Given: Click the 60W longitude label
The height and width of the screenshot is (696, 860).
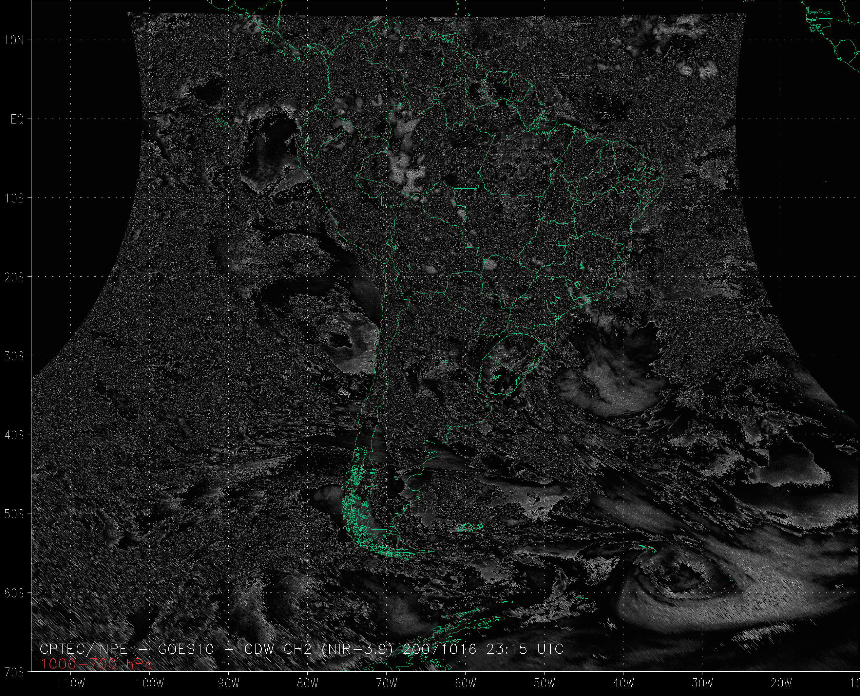Looking at the screenshot, I should (x=466, y=684).
